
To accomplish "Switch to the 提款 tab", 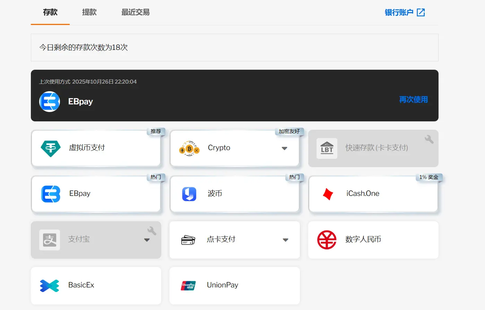I will pos(89,12).
